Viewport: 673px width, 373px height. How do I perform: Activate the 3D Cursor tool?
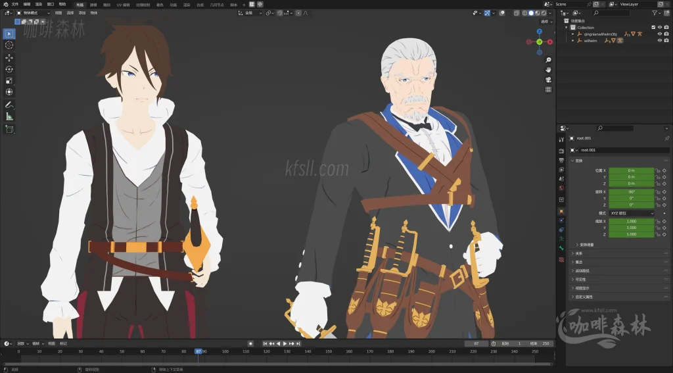9,45
